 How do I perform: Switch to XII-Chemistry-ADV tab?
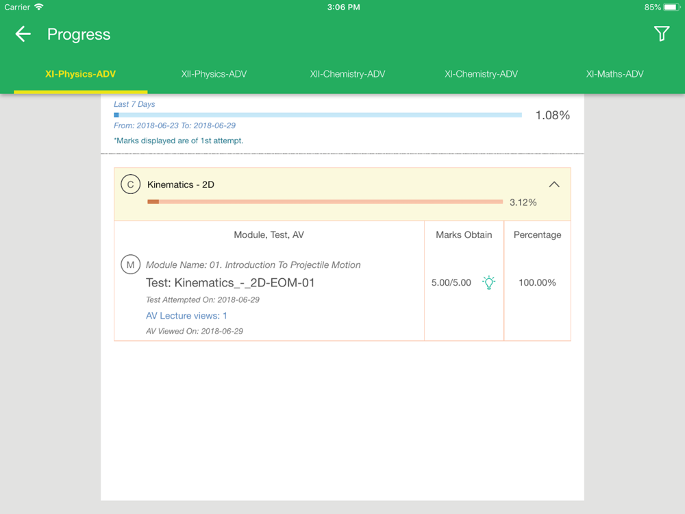click(347, 74)
